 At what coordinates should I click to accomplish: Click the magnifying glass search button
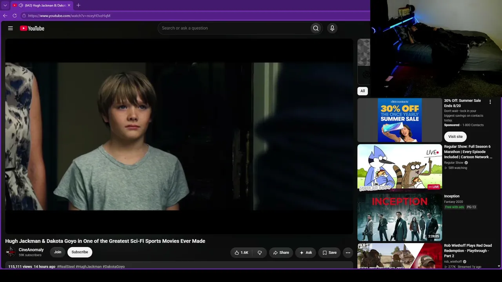316,28
